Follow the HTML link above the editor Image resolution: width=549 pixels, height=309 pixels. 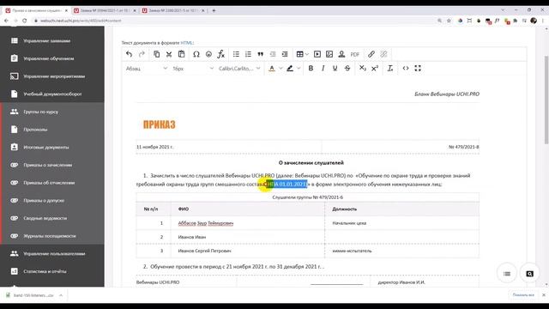(186, 43)
